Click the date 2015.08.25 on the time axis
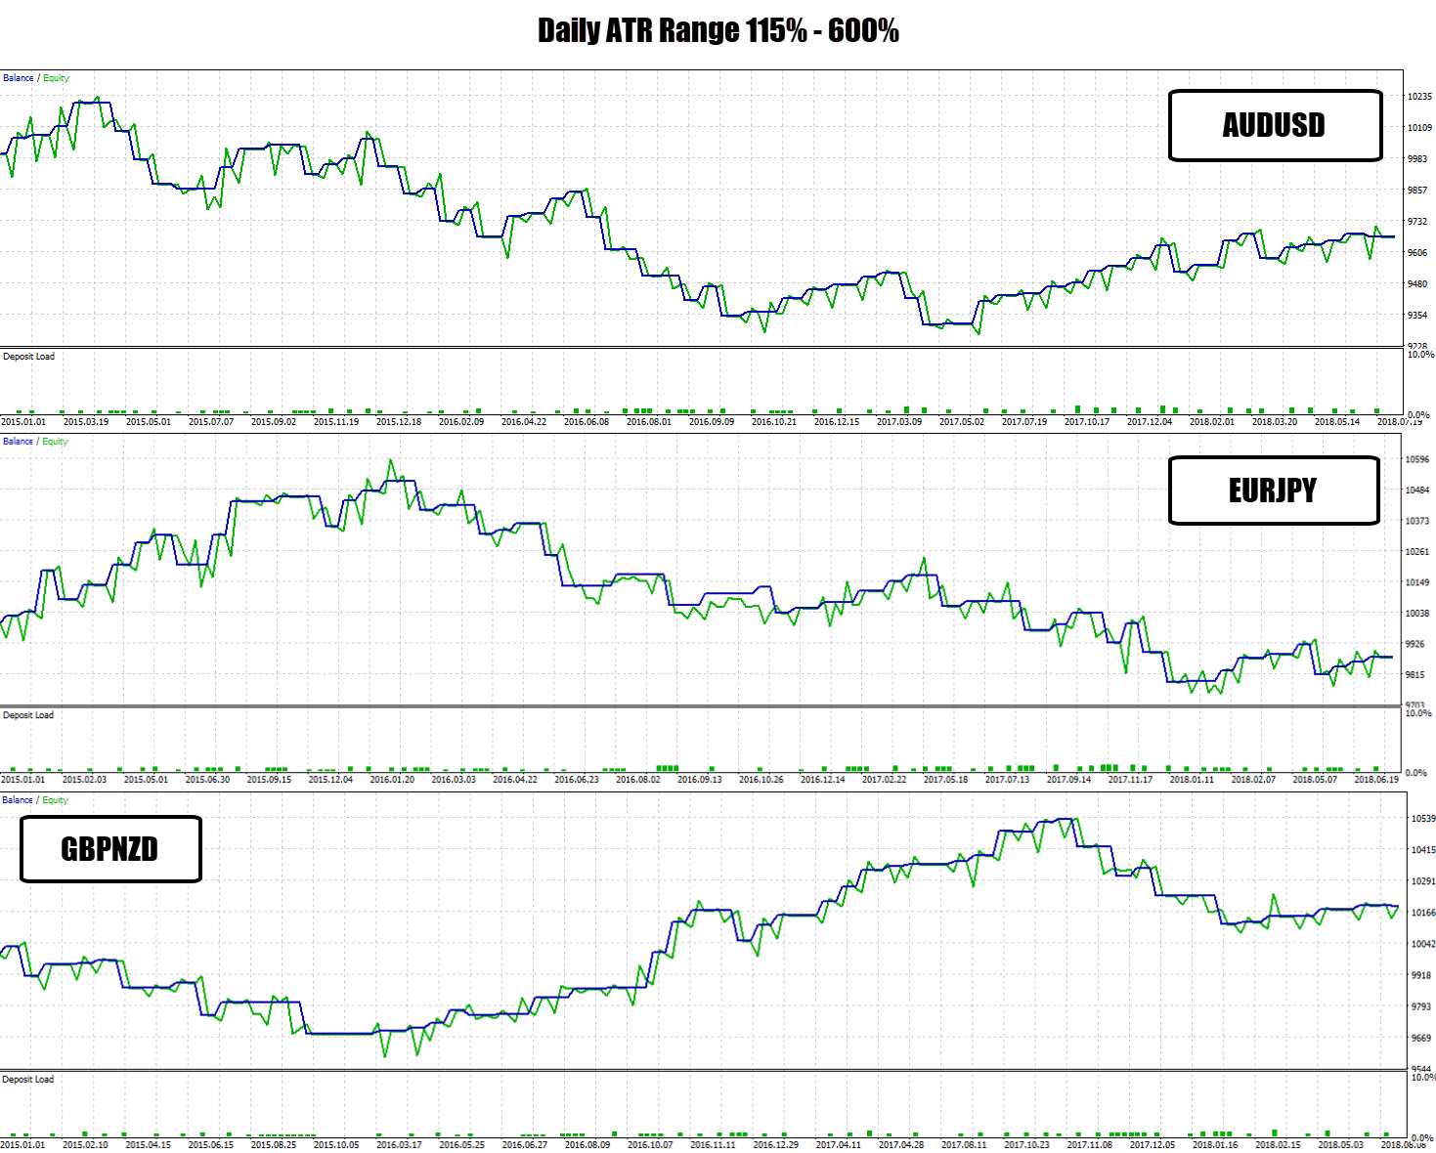The width and height of the screenshot is (1436, 1153). pyautogui.click(x=274, y=1144)
